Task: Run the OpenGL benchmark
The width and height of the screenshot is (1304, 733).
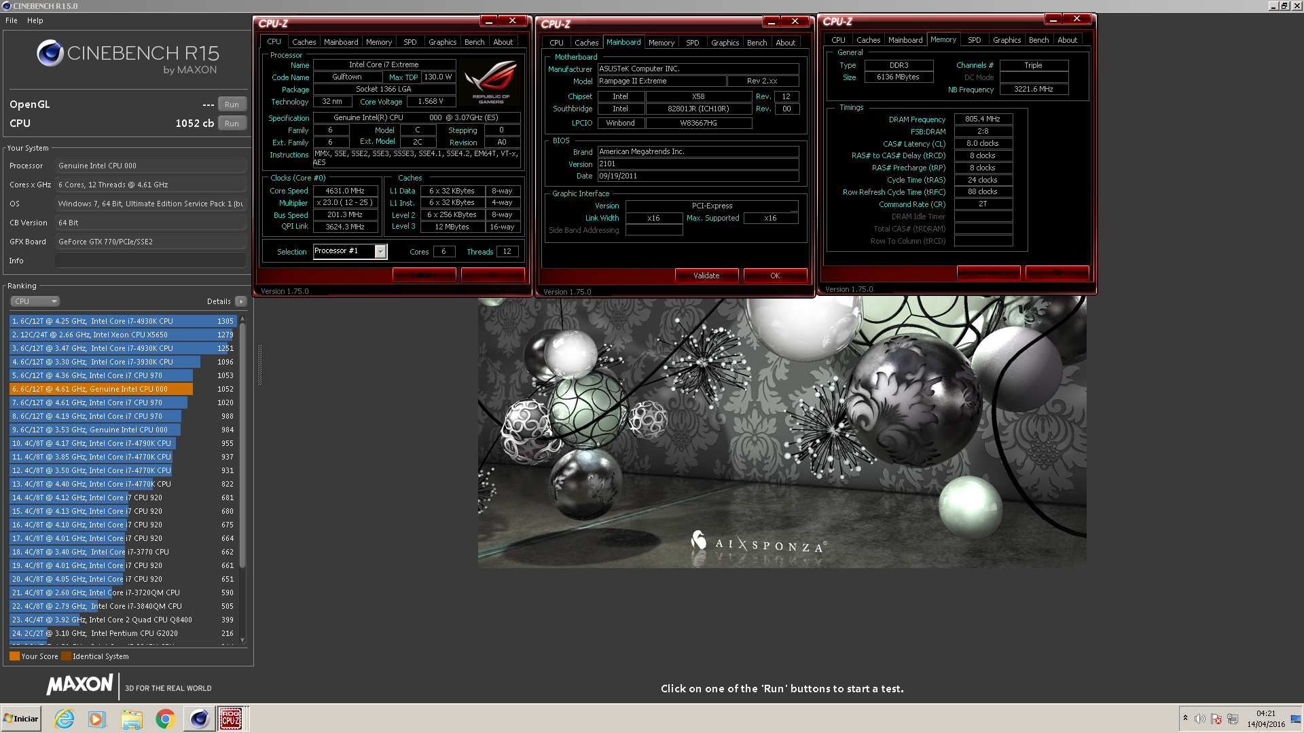Action: coord(232,105)
